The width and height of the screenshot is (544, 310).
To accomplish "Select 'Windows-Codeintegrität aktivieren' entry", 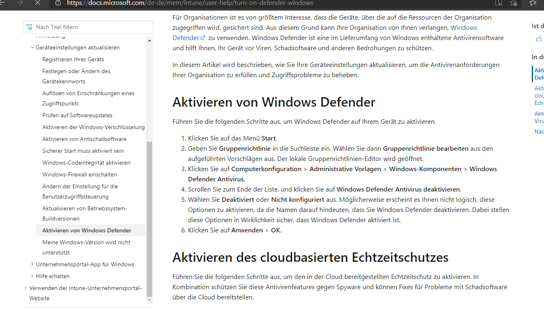I will pyautogui.click(x=86, y=163).
